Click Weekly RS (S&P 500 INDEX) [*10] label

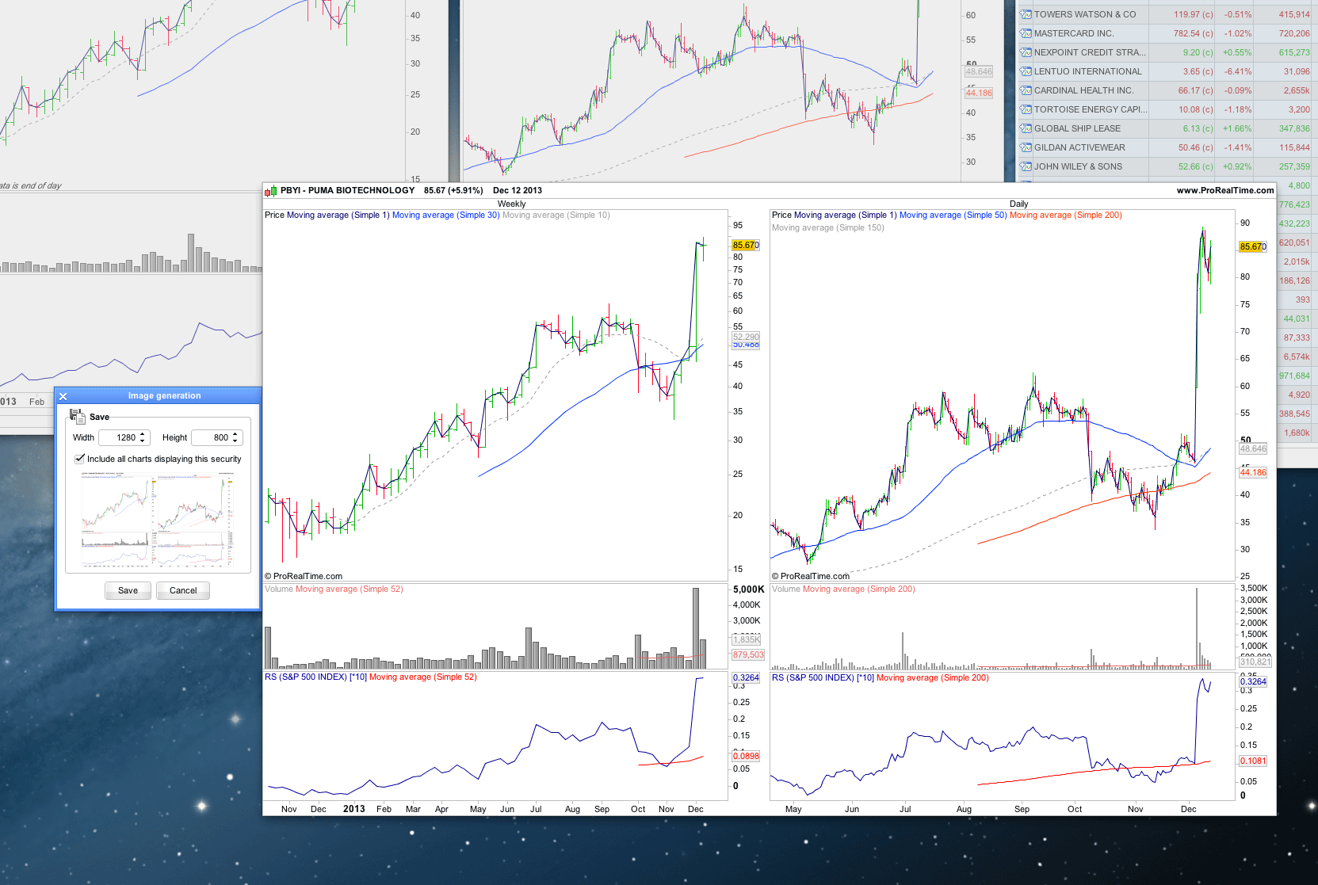pyautogui.click(x=315, y=677)
